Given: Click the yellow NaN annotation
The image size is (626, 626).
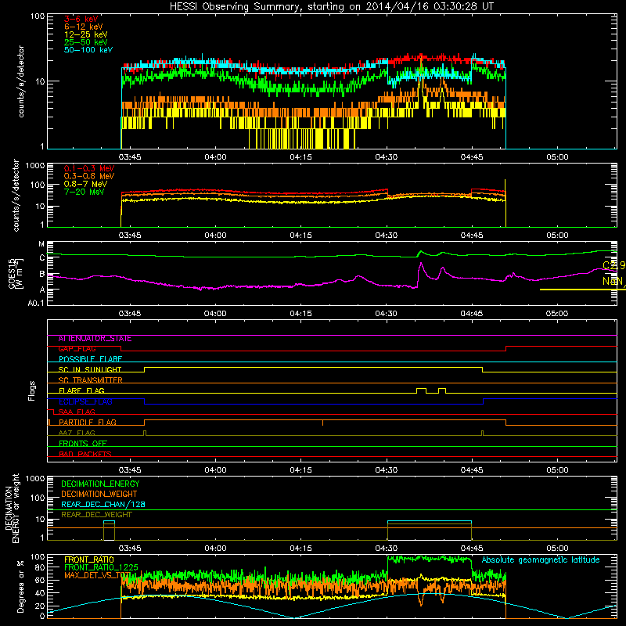Looking at the screenshot, I should point(614,281).
